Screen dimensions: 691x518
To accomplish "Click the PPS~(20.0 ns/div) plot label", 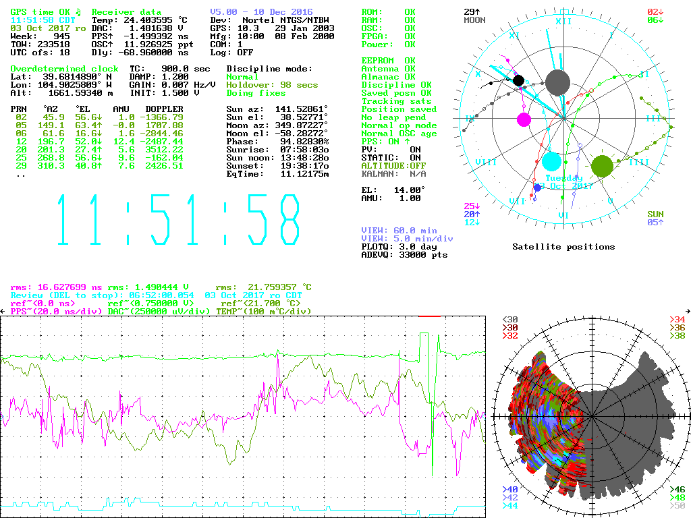I will click(x=56, y=312).
